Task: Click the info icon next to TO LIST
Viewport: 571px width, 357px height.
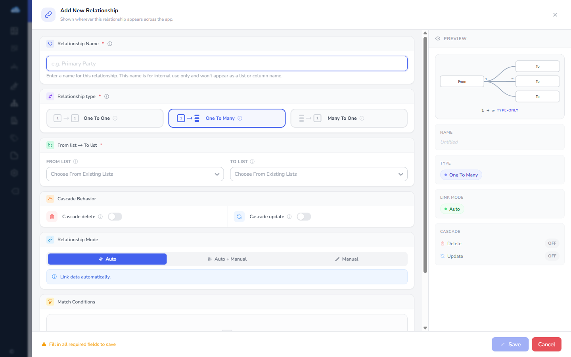Action: [x=252, y=161]
